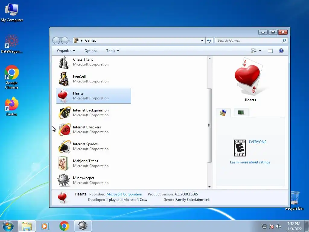Open the Tools menu
309x232 pixels.
(x=113, y=51)
